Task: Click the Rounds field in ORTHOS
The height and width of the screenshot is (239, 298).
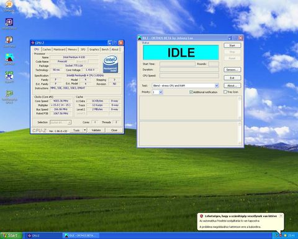Action: [214, 64]
